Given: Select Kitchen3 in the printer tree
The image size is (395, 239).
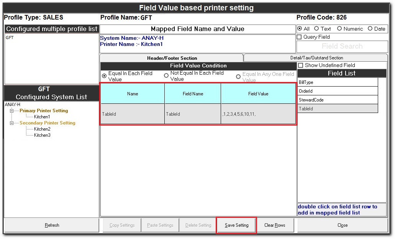Looking at the screenshot, I should (42, 135).
